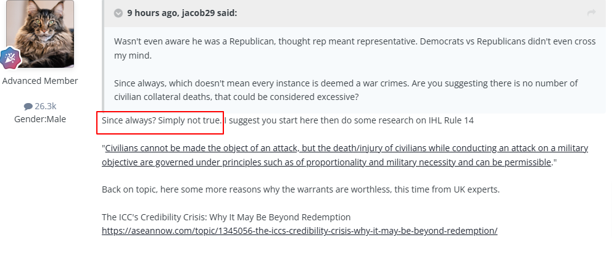Open the 26.3k post count link

coord(45,106)
